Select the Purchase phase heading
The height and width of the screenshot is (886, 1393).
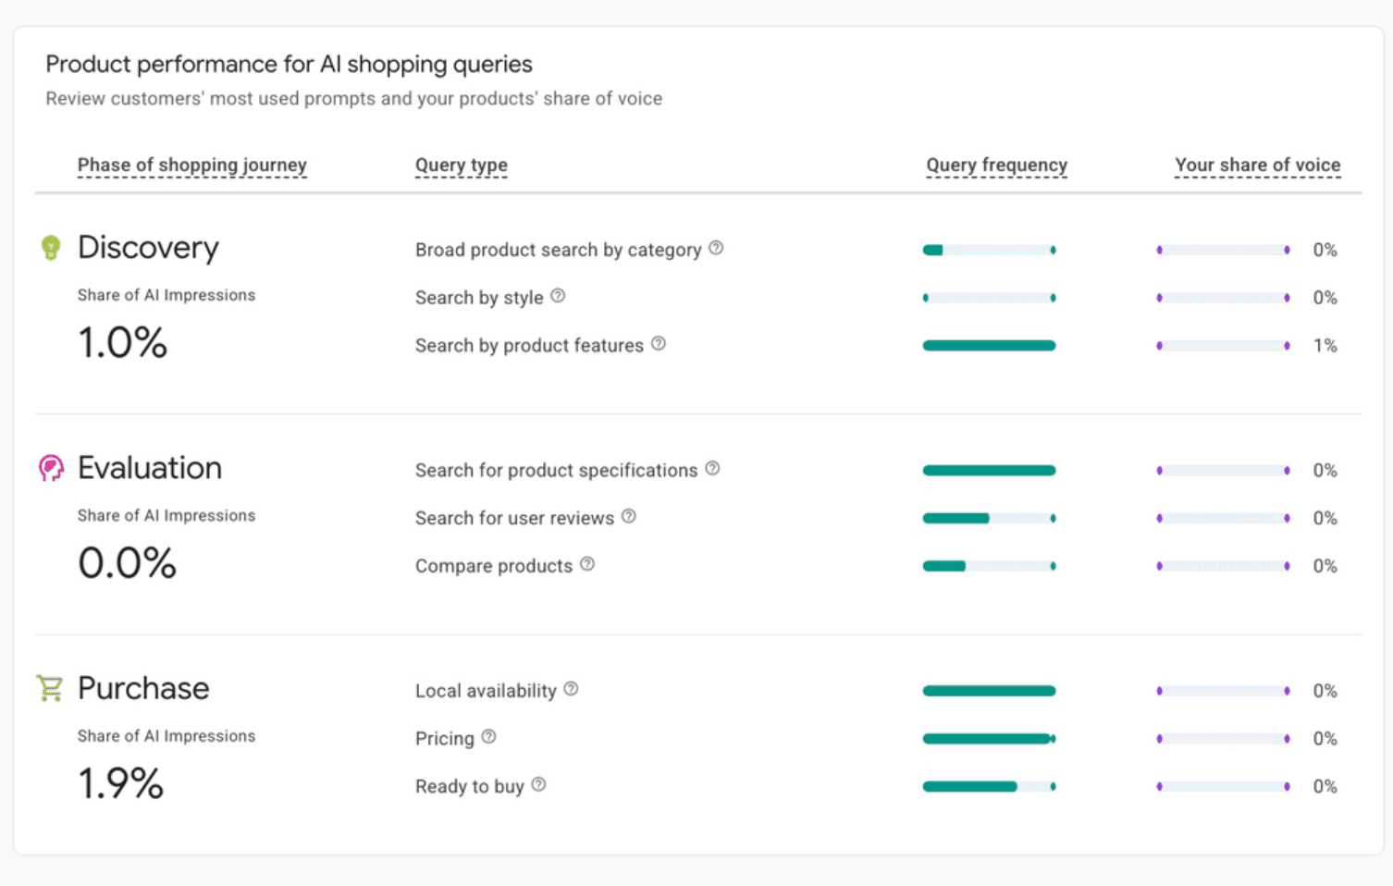pyautogui.click(x=143, y=688)
